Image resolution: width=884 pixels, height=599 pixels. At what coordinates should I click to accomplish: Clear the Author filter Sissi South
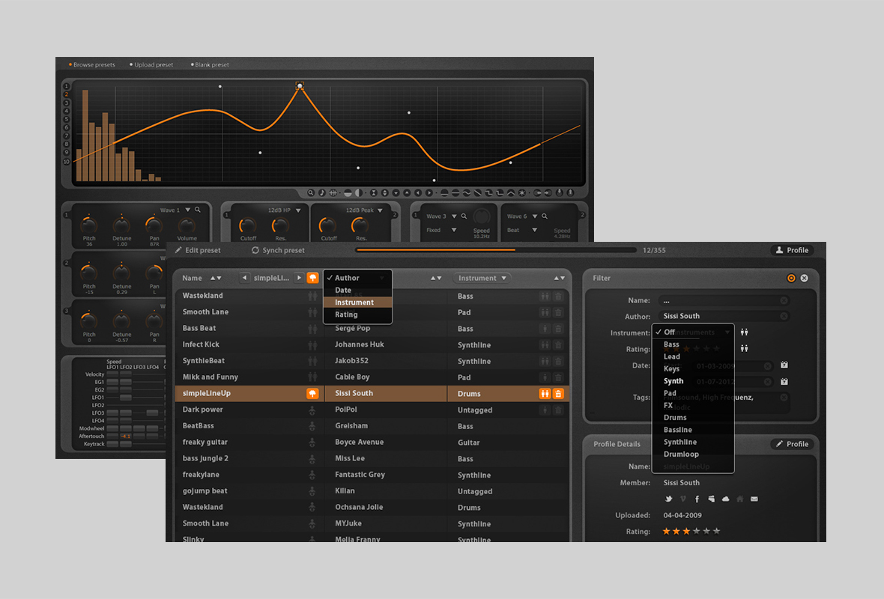coord(784,316)
